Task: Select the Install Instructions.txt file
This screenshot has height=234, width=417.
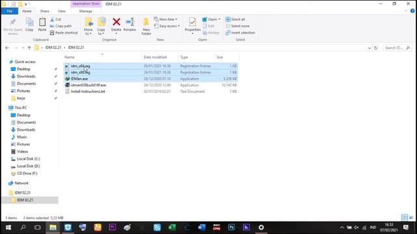Action: (x=88, y=91)
